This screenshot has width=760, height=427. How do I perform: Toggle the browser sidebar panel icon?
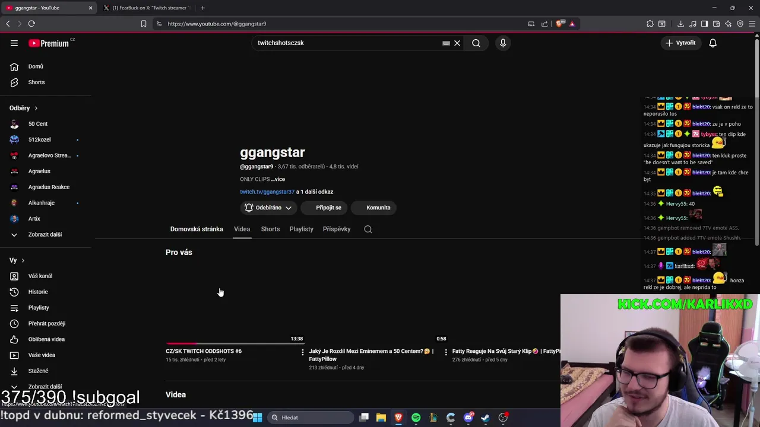tap(704, 24)
